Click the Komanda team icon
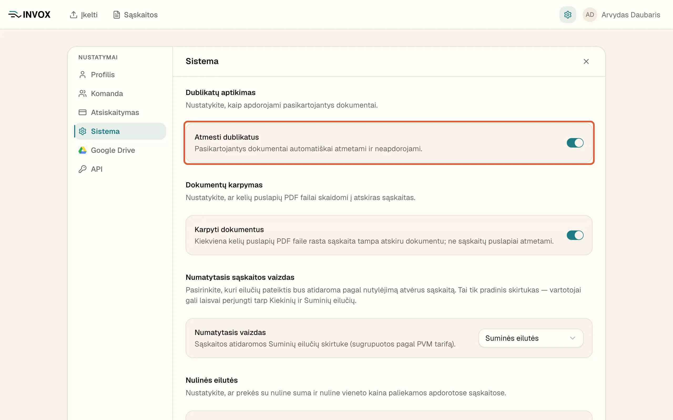Image resolution: width=673 pixels, height=420 pixels. coord(82,94)
